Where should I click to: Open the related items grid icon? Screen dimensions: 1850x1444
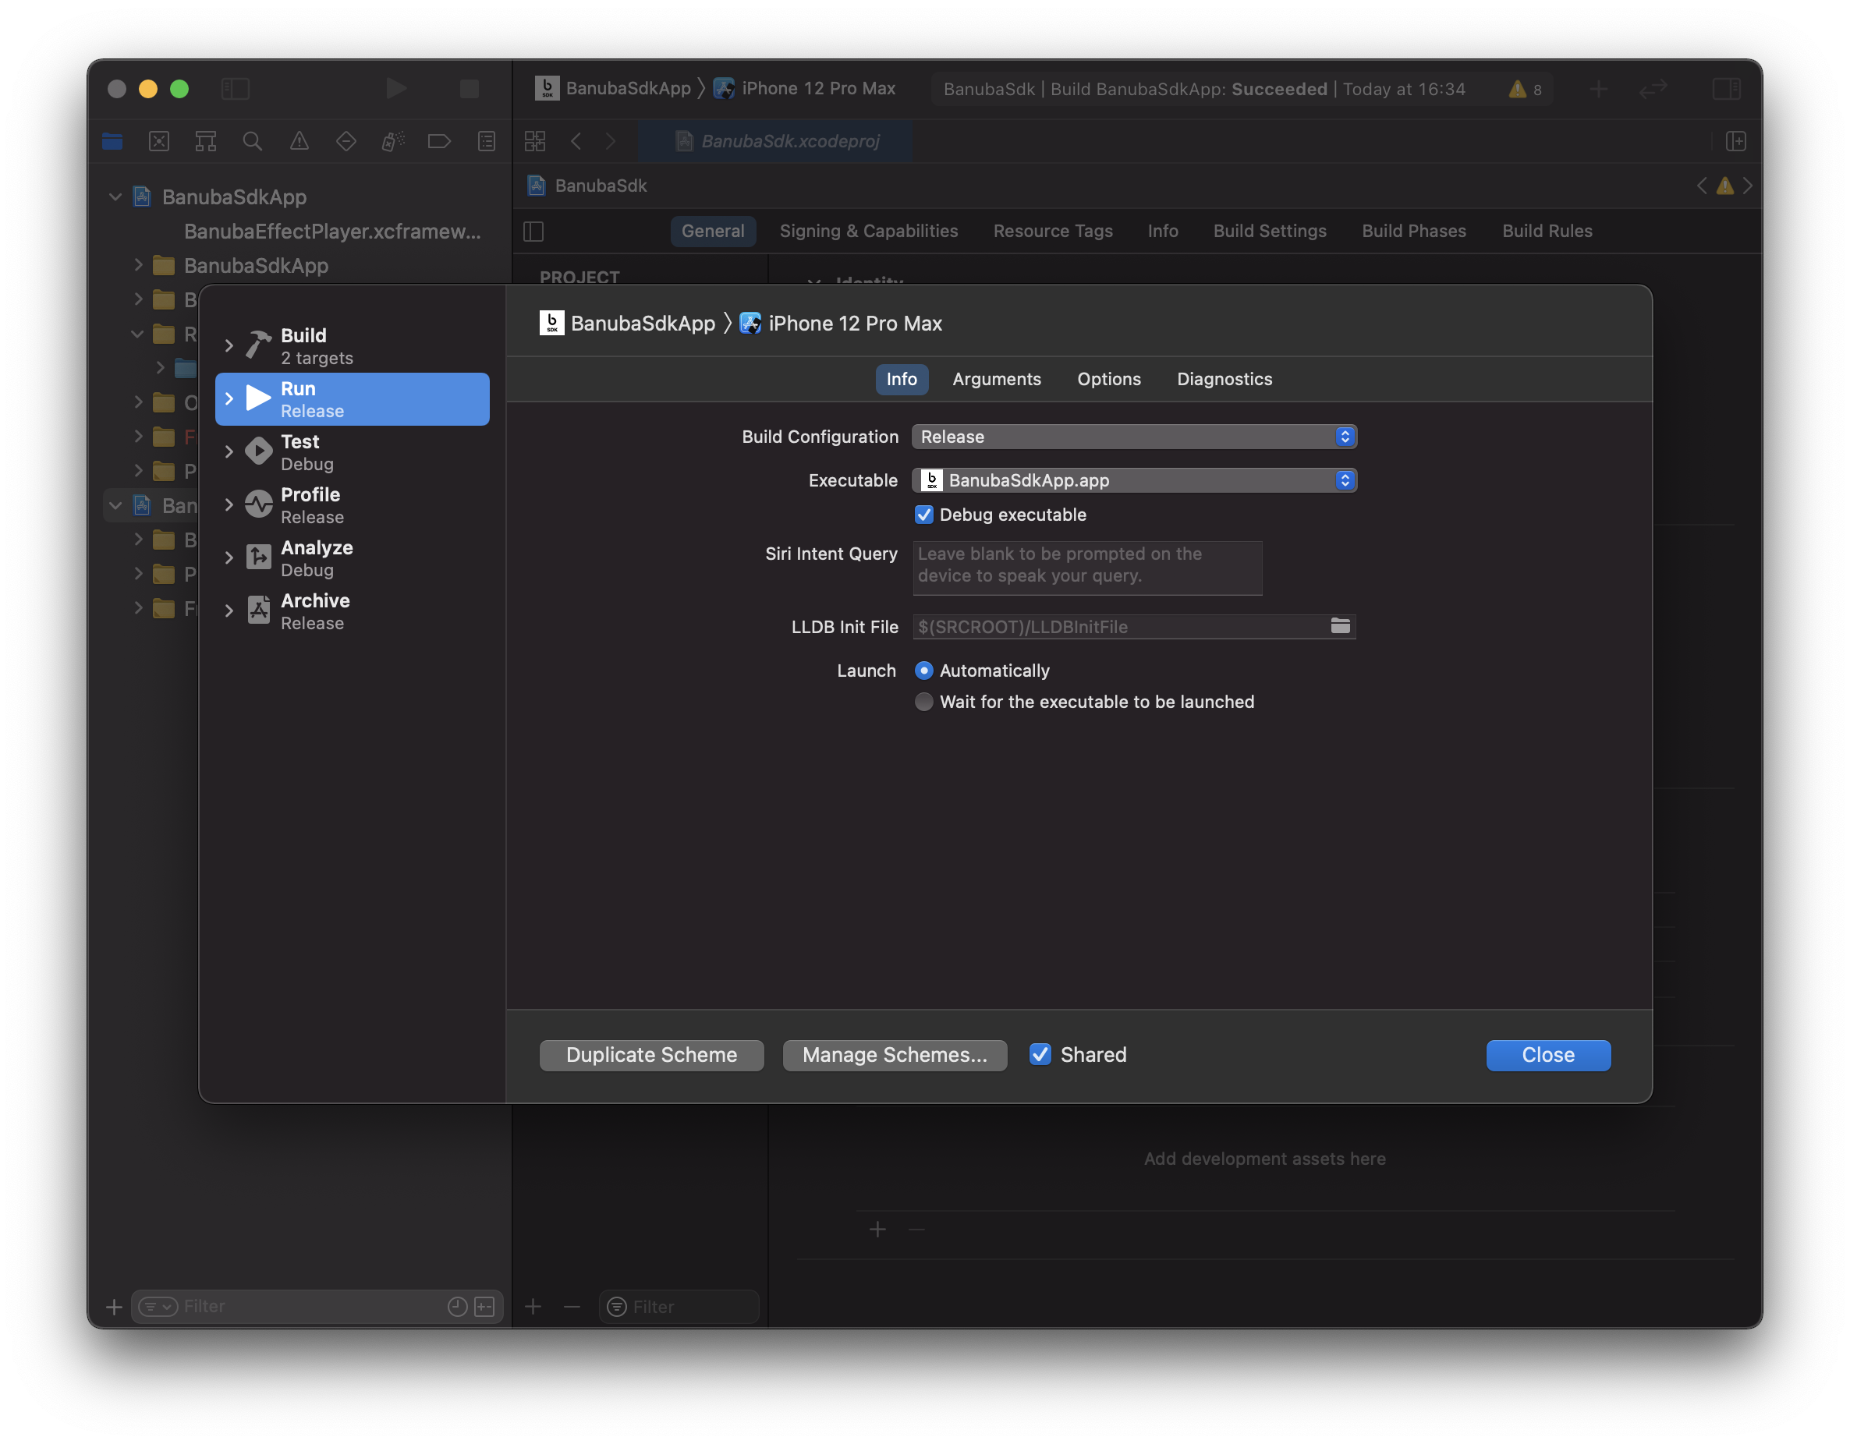(535, 141)
